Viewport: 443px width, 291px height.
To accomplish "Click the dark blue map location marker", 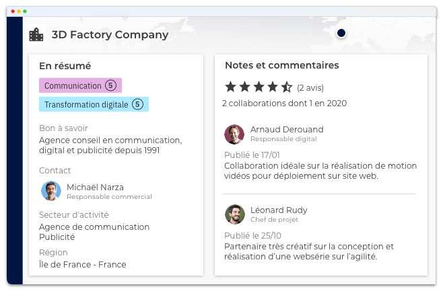I will click(341, 33).
